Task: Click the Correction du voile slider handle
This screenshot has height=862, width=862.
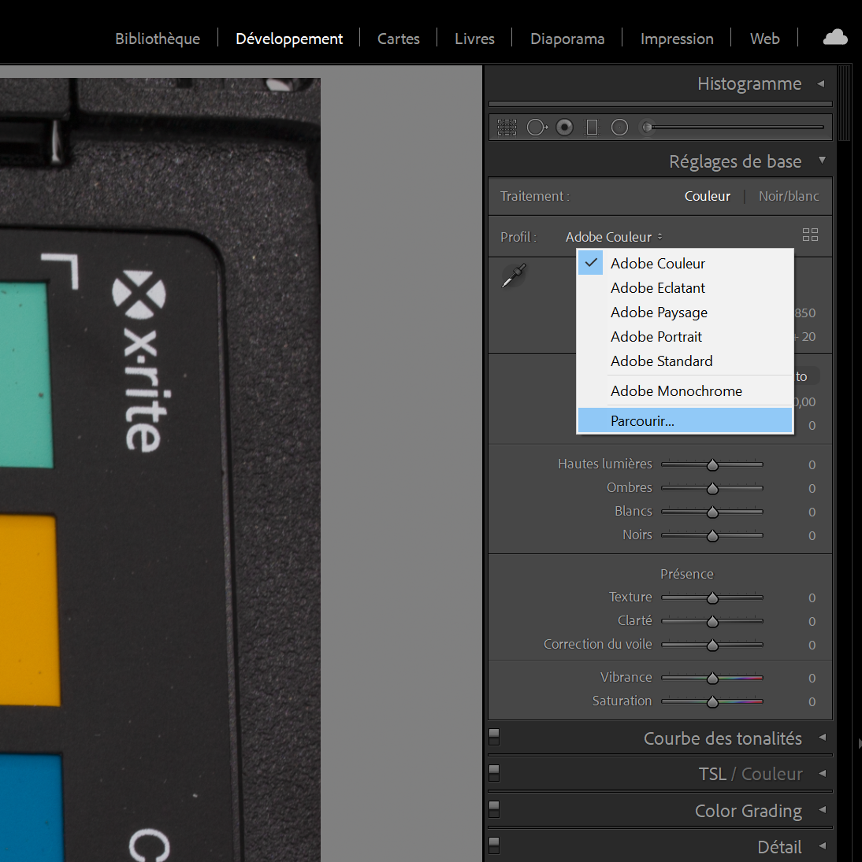Action: [x=712, y=646]
